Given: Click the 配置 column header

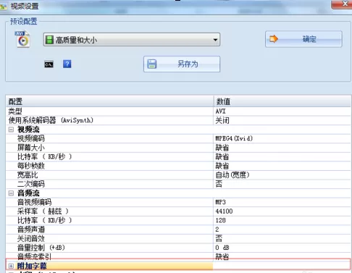Looking at the screenshot, I should pos(110,101).
